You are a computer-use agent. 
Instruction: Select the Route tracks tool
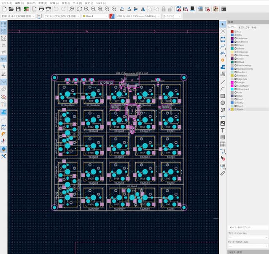click(x=223, y=46)
